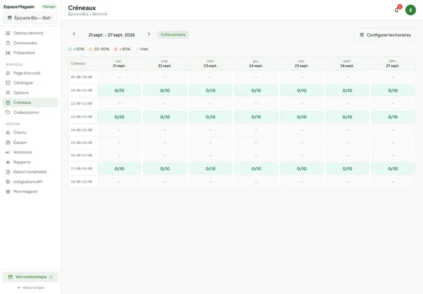This screenshot has width=423, height=294.
Task: Select the mer. 12:00-13:00 slot 0/10
Action: 210,117
